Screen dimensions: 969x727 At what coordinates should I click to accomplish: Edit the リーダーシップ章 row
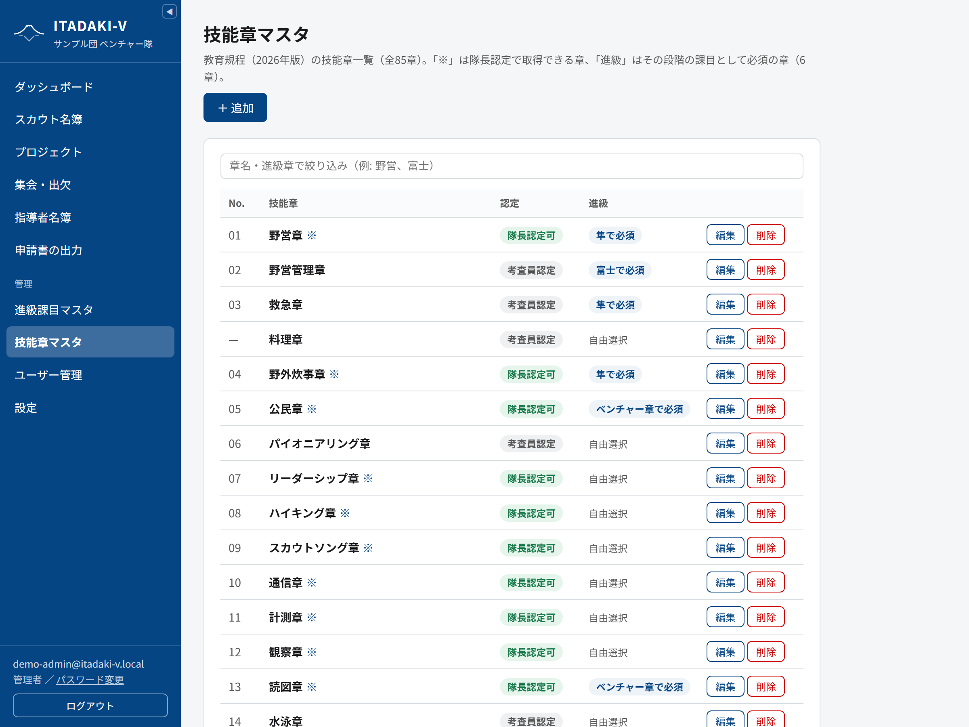pyautogui.click(x=725, y=478)
